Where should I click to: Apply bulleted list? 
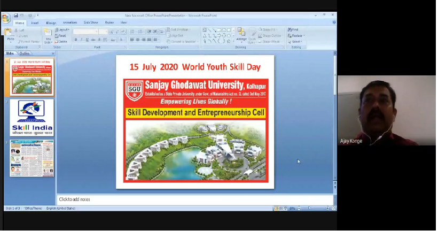click(133, 32)
